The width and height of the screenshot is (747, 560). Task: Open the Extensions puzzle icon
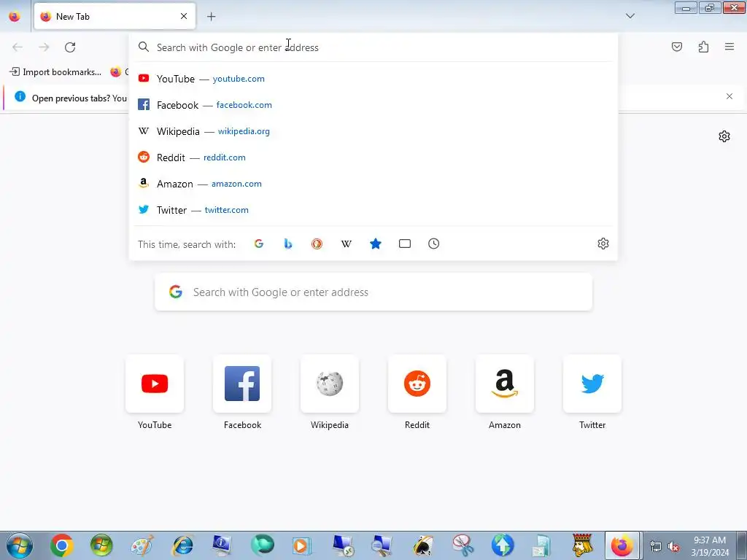tap(703, 47)
